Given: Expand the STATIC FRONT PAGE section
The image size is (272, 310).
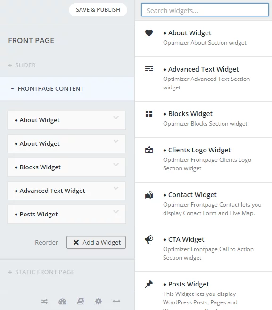Looking at the screenshot, I should pyautogui.click(x=41, y=272).
